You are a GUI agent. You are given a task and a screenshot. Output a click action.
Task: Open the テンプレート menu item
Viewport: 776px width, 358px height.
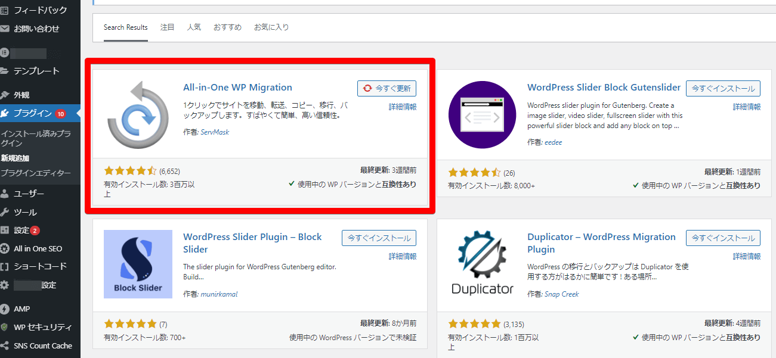click(x=36, y=71)
